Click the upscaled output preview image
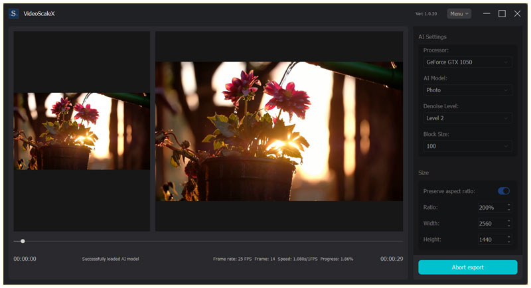Image resolution: width=531 pixels, height=288 pixels. (x=279, y=131)
